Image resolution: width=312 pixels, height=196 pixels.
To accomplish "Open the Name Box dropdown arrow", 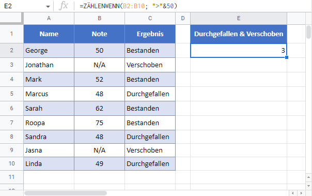I will [x=48, y=7].
